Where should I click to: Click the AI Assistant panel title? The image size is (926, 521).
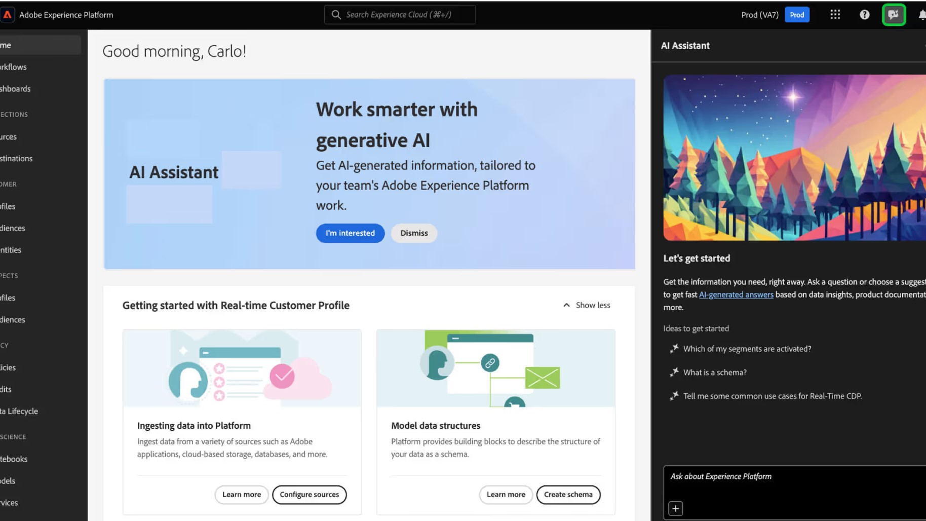[x=685, y=46]
